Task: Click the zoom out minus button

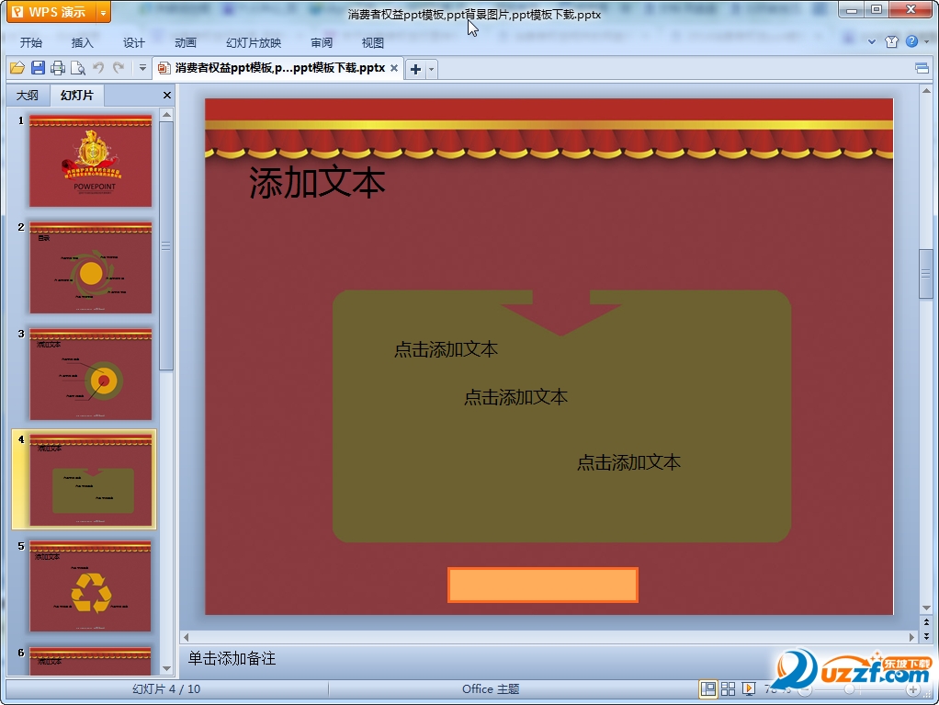Action: coord(806,689)
